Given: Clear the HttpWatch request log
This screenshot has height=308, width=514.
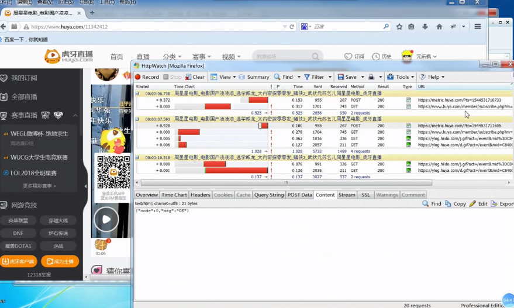Looking at the screenshot, I should (x=195, y=77).
